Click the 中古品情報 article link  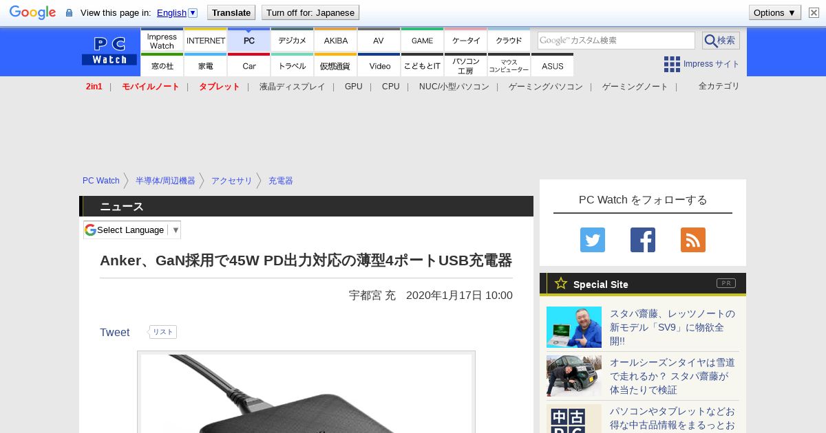click(673, 418)
